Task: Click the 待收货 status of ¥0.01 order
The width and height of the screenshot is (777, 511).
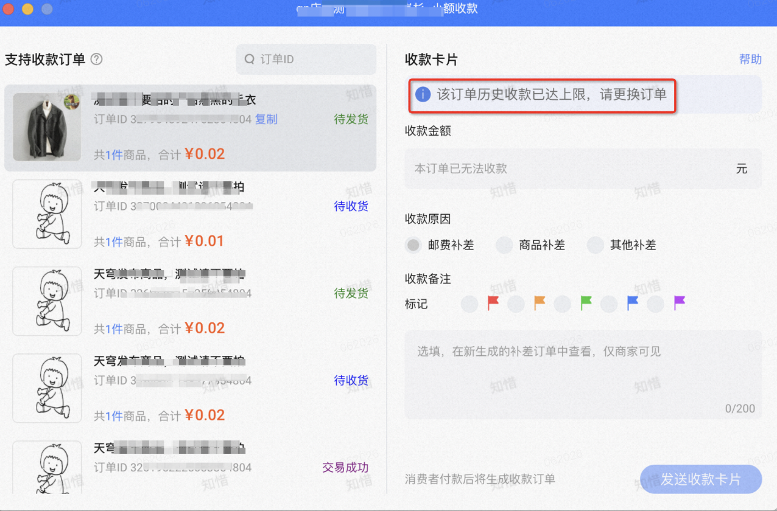Action: pos(351,206)
